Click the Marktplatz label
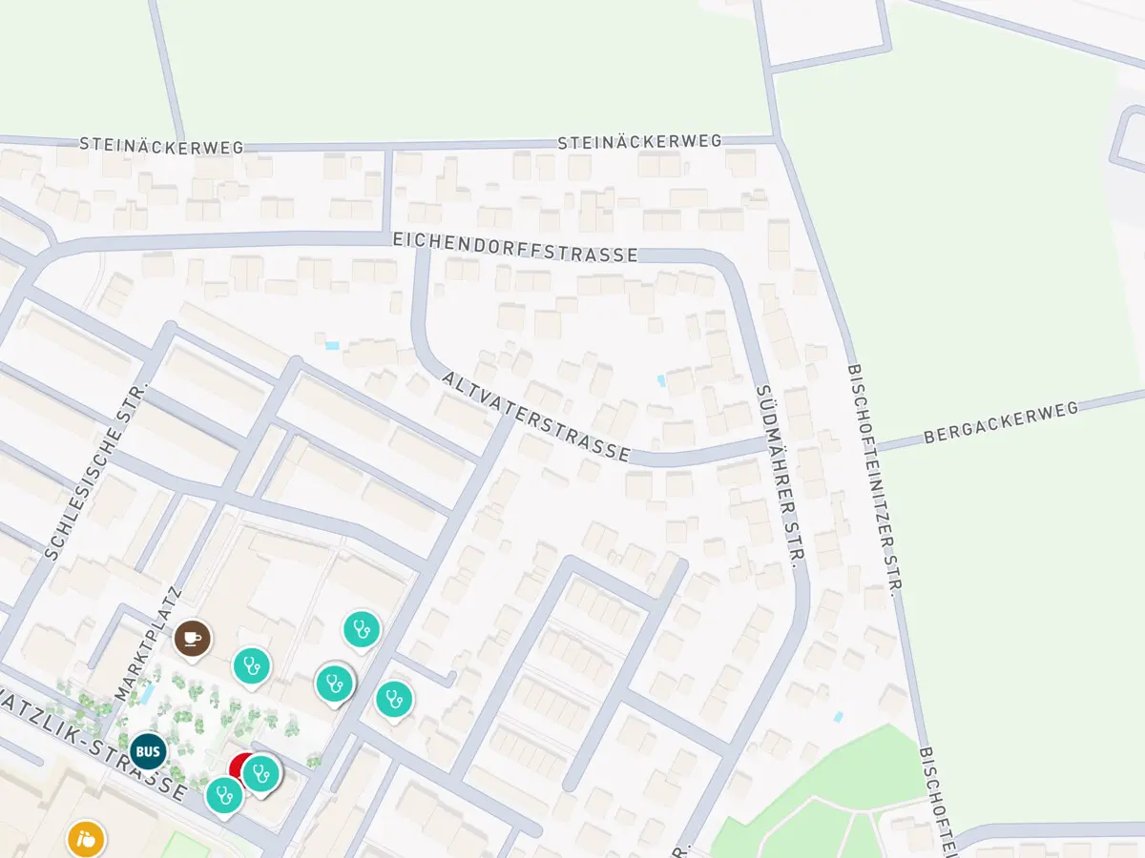The image size is (1145, 858). [x=147, y=644]
